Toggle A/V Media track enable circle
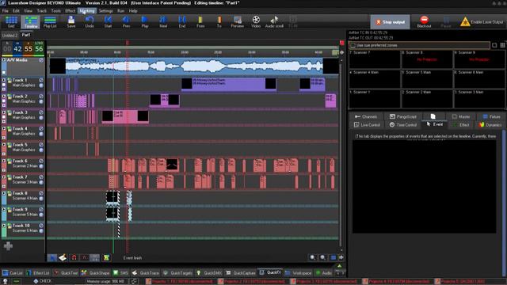This screenshot has height=285, width=507. 41,60
